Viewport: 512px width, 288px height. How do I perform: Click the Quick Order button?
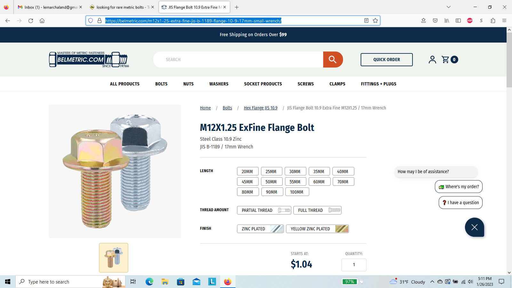[x=387, y=60]
